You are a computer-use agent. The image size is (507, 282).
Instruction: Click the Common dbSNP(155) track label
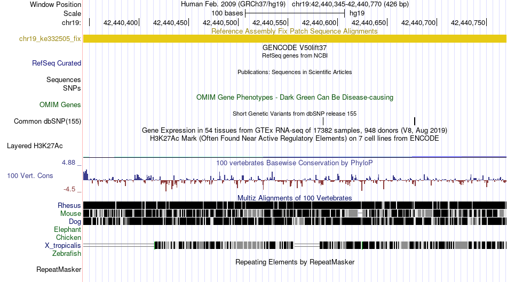(x=47, y=121)
